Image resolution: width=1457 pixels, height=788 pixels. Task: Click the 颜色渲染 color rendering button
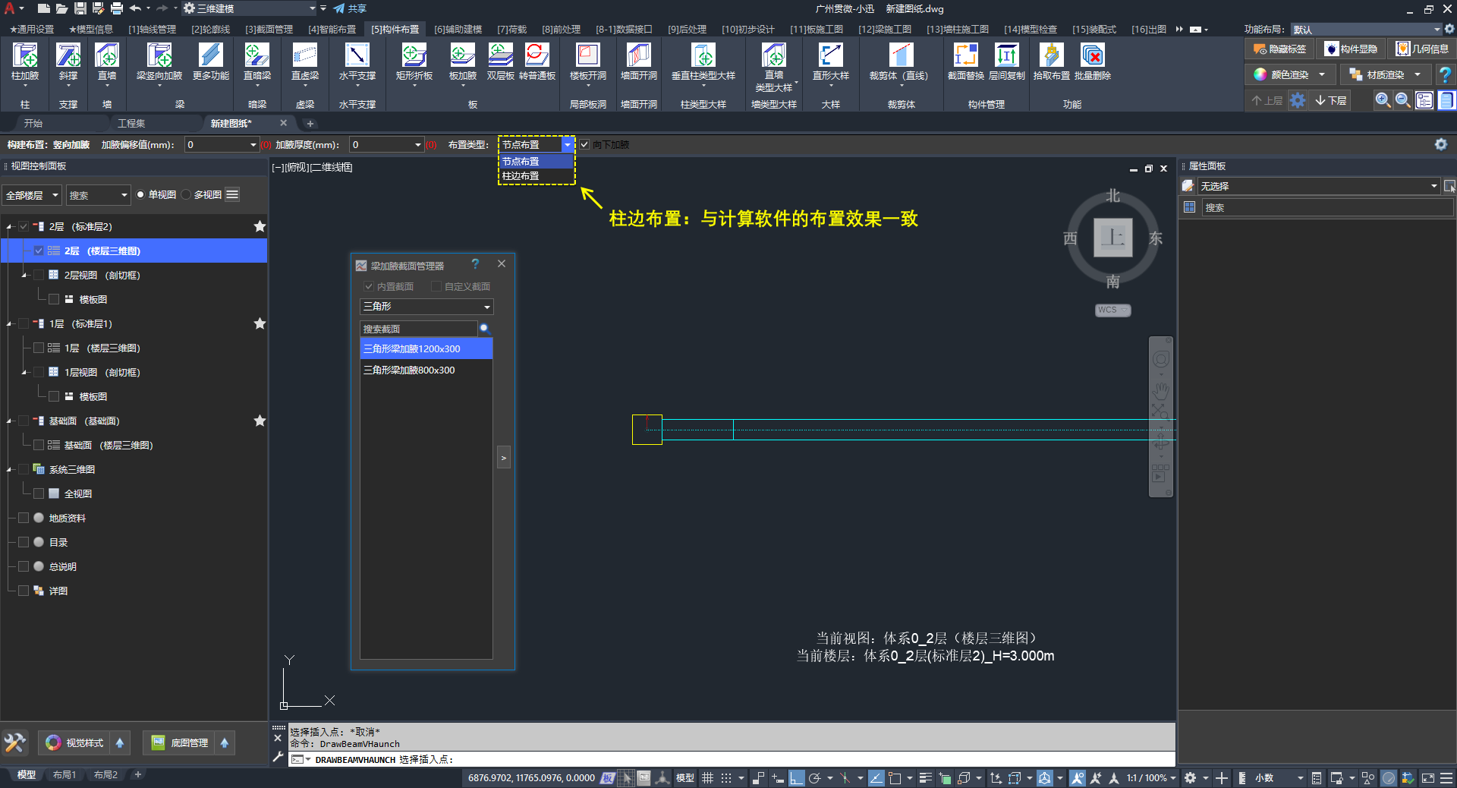[x=1291, y=74]
